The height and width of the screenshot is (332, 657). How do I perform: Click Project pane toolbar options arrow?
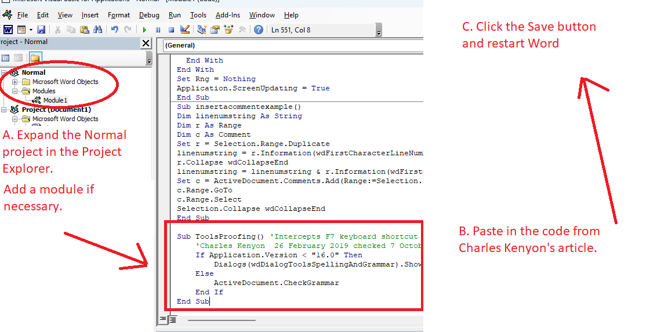149,60
